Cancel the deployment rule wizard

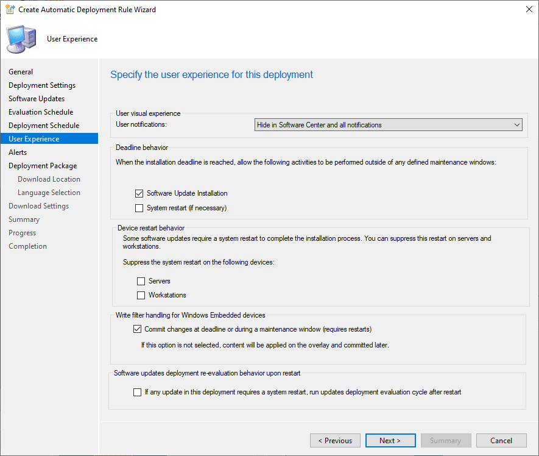point(501,440)
